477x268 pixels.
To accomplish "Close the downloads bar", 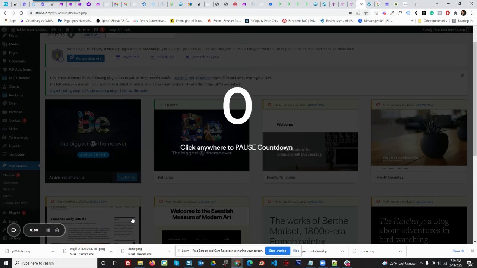I will pyautogui.click(x=472, y=251).
